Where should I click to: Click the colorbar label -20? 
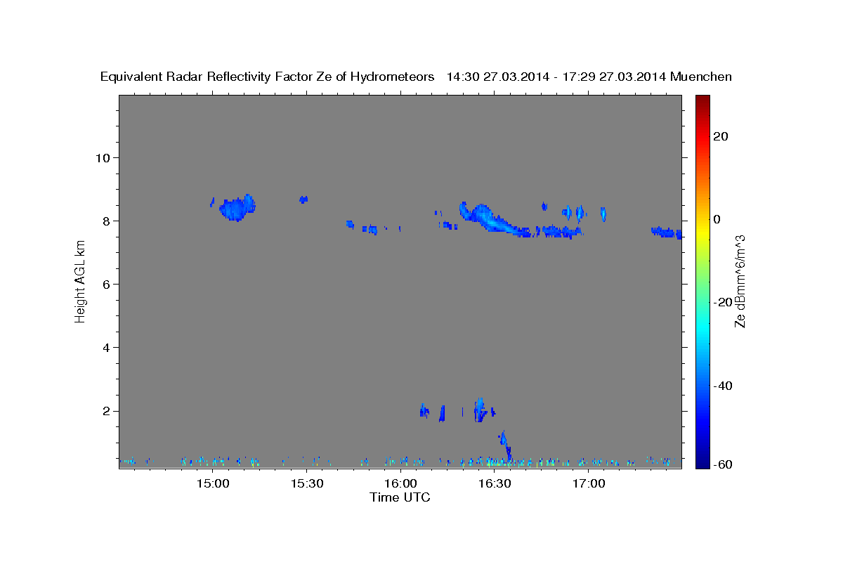pyautogui.click(x=723, y=302)
